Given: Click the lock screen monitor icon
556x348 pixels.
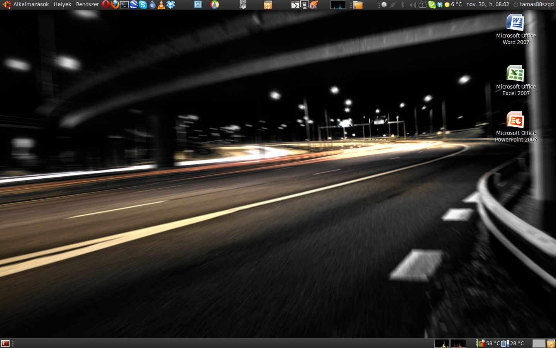Looking at the screenshot, I should pyautogui.click(x=304, y=5).
